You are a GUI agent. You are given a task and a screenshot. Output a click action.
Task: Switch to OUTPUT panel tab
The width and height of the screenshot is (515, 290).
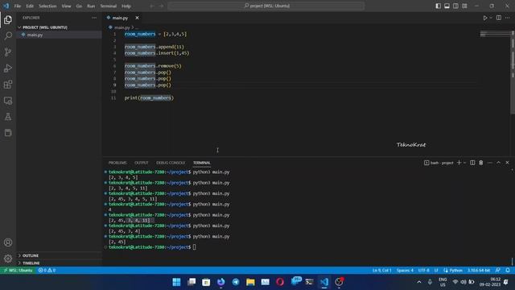pos(142,163)
